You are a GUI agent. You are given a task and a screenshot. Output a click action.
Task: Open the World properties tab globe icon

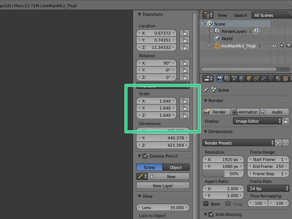click(x=242, y=78)
